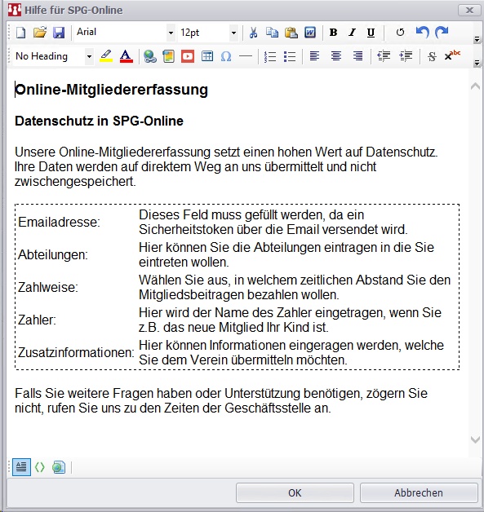Insert an image
484x512 pixels.
[169, 56]
